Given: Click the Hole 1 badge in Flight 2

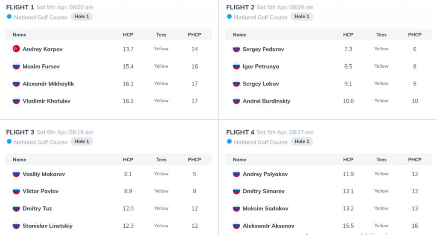Looking at the screenshot, I should pos(302,17).
